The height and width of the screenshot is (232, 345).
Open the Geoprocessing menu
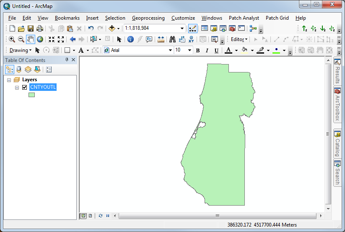(x=148, y=18)
